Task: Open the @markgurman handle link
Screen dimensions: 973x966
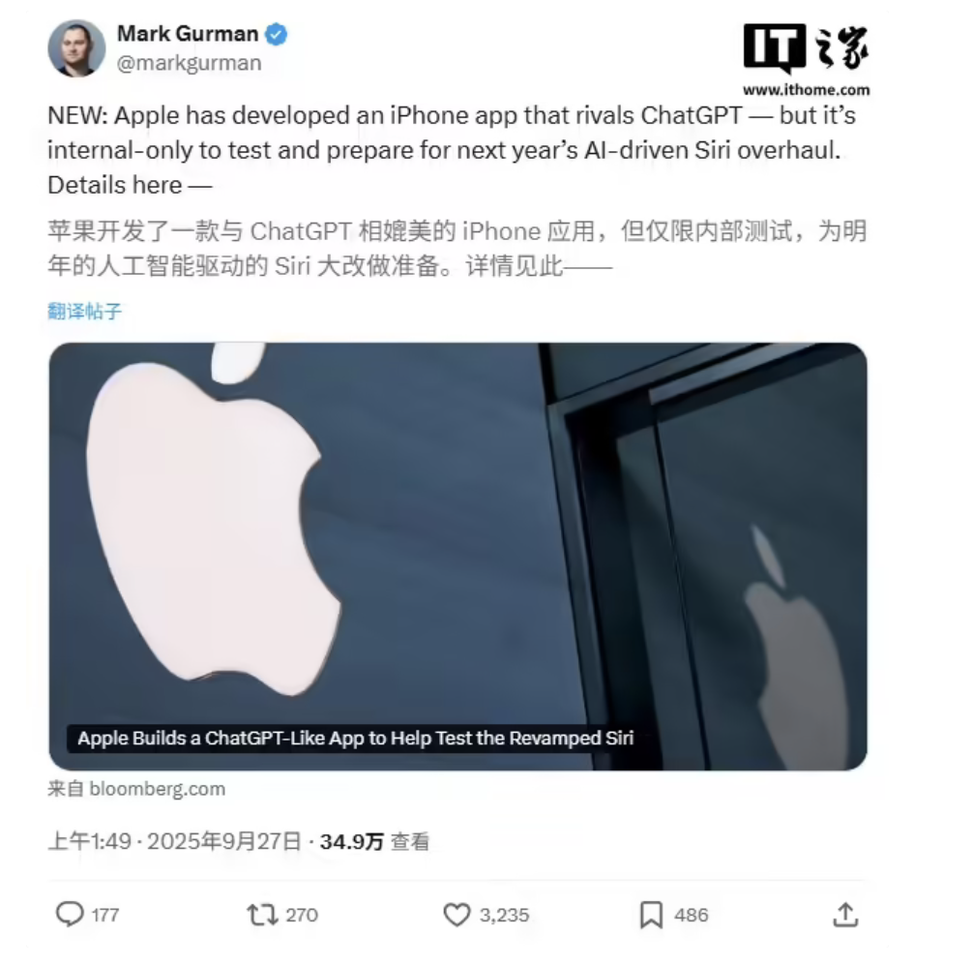Action: 190,63
